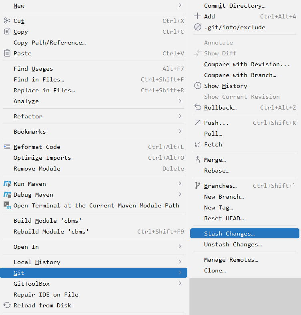Click the Show History clock icon
The width and height of the screenshot is (301, 315).
[197, 85]
